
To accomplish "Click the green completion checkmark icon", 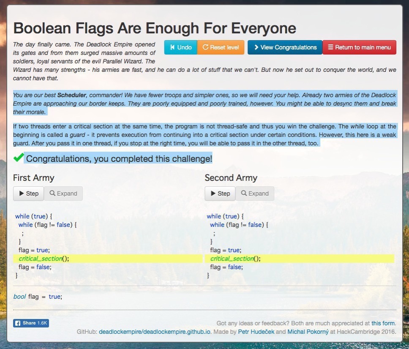I will [19, 158].
